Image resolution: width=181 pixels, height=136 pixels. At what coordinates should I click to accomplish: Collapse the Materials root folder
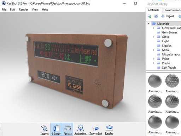point(148,24)
